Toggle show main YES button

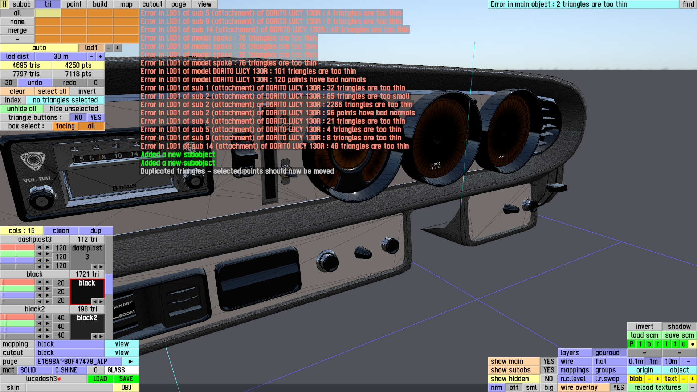pyautogui.click(x=549, y=361)
